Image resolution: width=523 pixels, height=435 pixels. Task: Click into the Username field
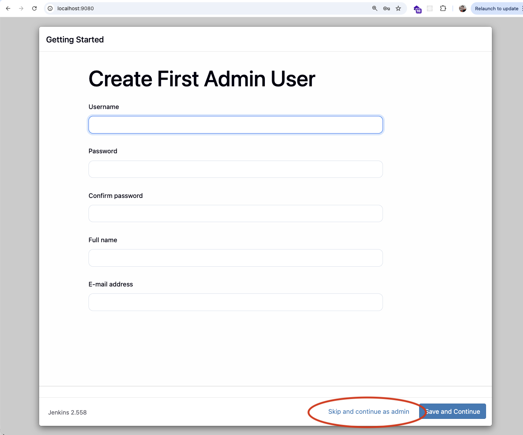(x=236, y=125)
